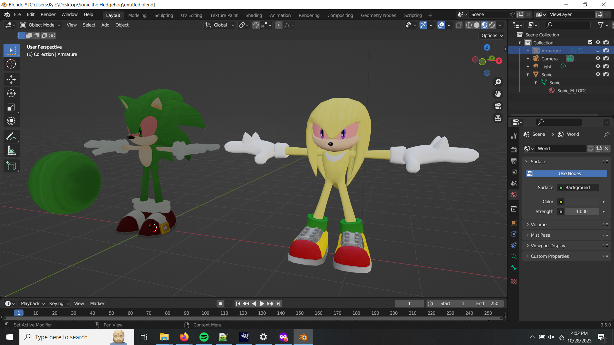Select the Measure tool
The image size is (614, 345).
click(11, 150)
